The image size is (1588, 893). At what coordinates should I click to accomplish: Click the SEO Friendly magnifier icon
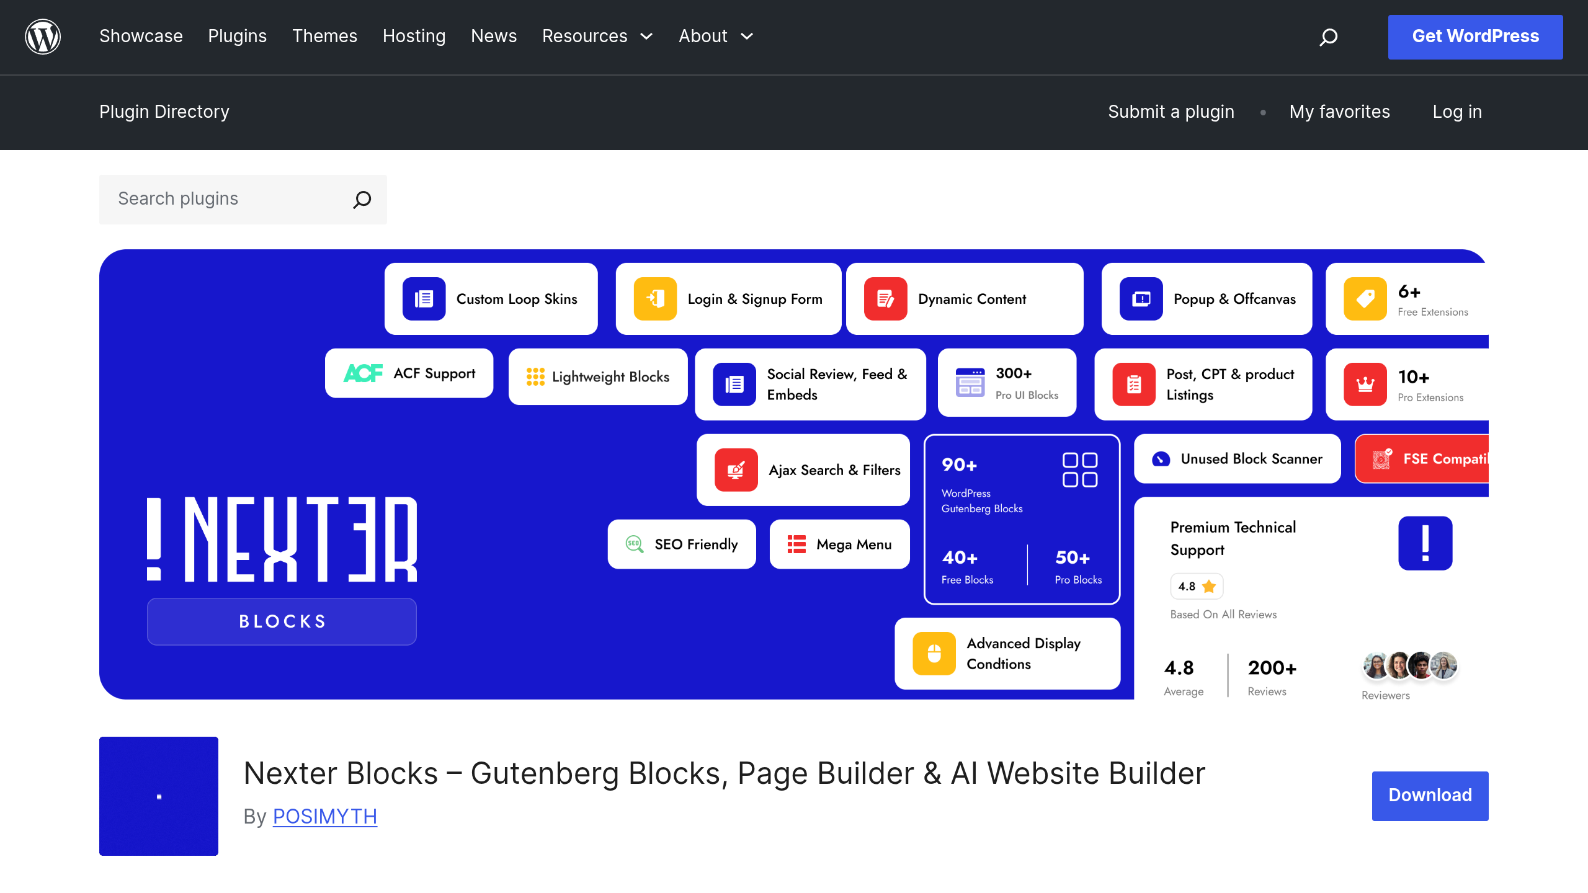click(x=635, y=544)
